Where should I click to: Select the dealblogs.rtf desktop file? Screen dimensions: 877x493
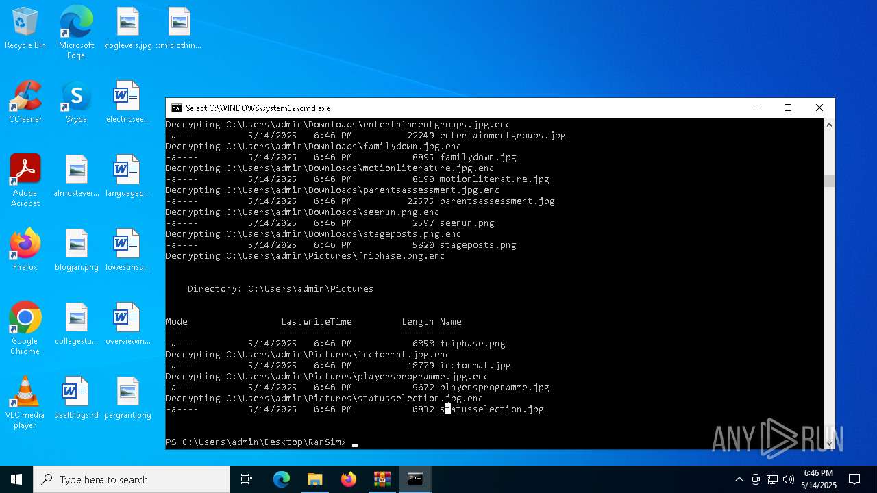tap(76, 399)
